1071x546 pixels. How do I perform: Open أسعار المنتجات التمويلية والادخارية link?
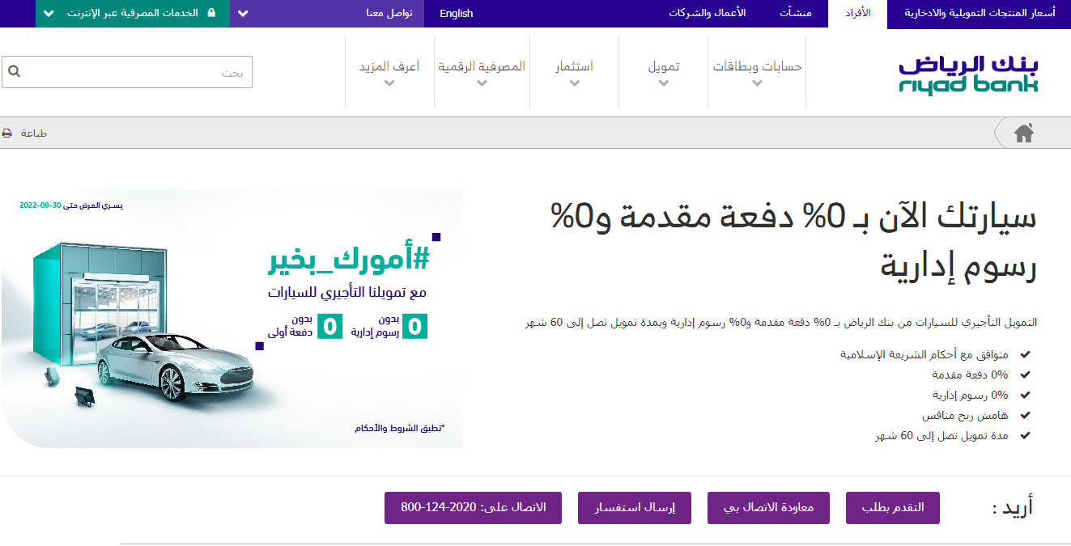tap(980, 14)
